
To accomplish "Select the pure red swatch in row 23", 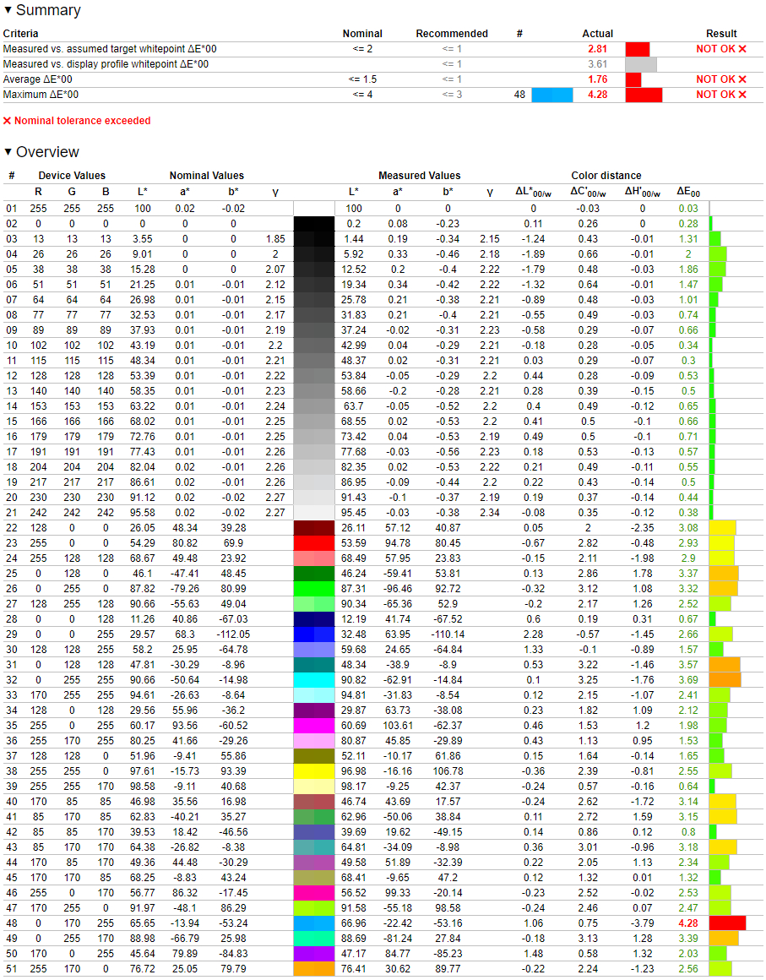I will (x=313, y=543).
